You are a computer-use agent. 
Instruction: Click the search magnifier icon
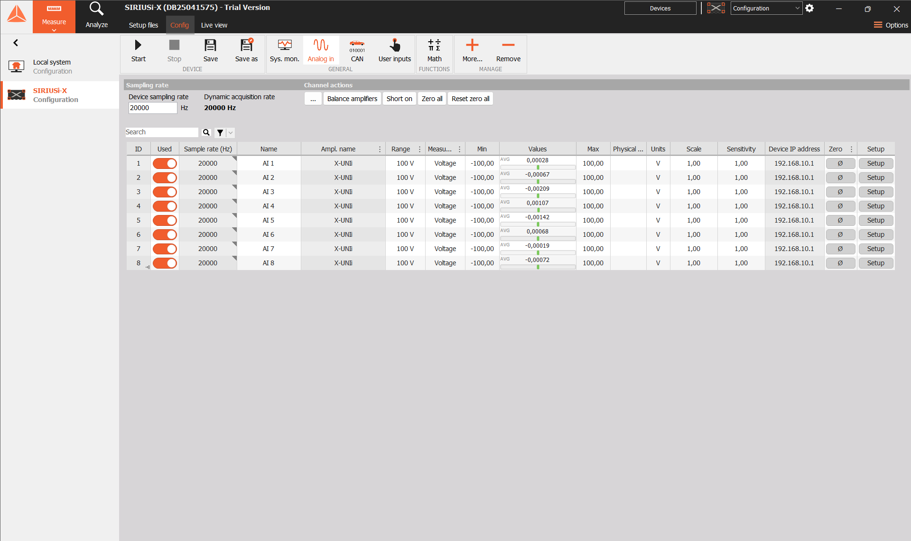click(206, 132)
